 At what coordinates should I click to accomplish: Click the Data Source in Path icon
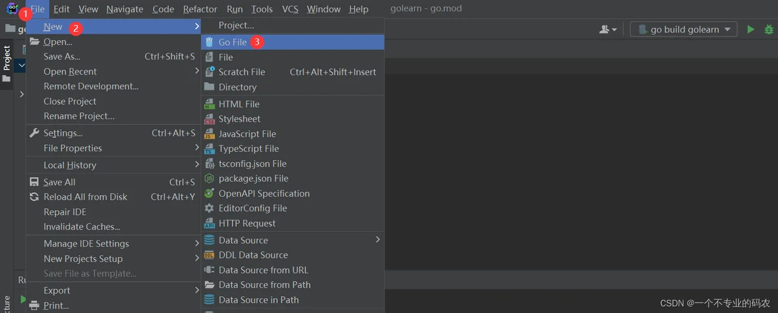pyautogui.click(x=209, y=299)
